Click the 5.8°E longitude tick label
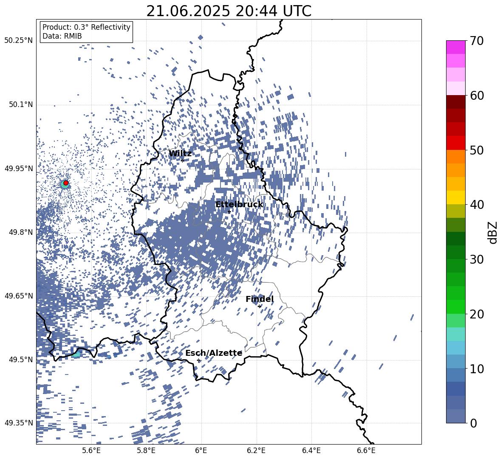This screenshot has height=459, width=503. coord(146,451)
